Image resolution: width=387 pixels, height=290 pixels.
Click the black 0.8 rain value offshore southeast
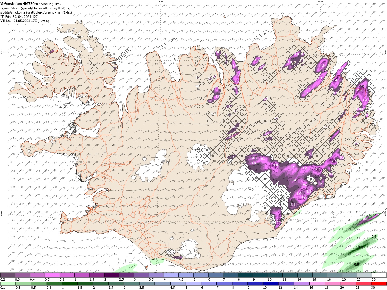coord(356,264)
